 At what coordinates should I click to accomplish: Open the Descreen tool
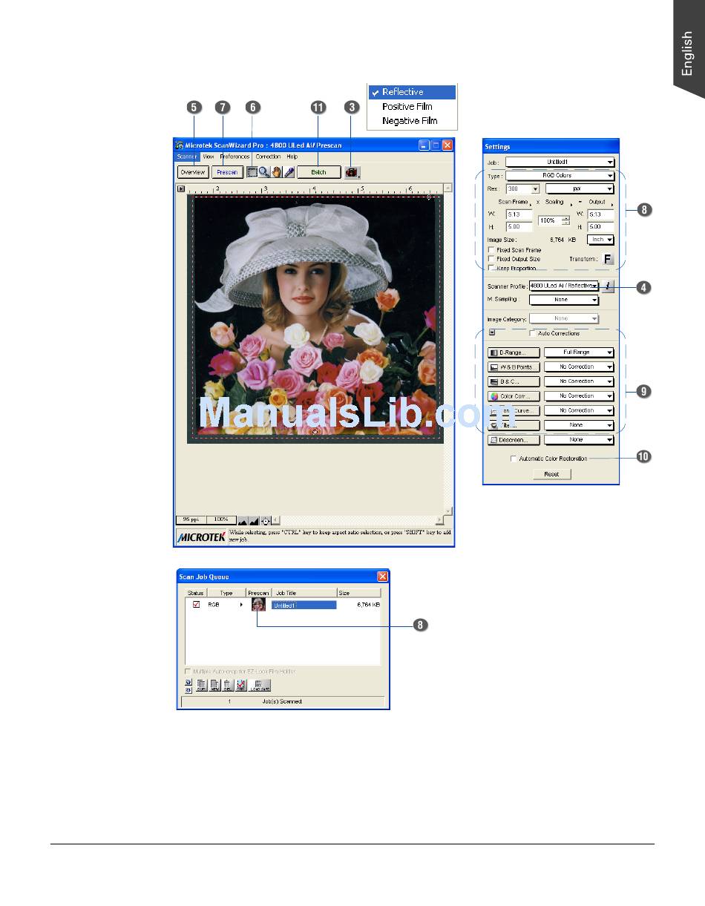point(514,440)
